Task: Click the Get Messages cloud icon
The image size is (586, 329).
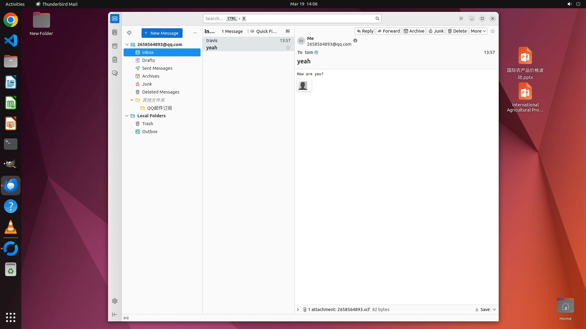Action: point(129,33)
